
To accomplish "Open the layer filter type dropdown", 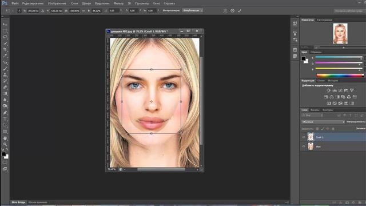I will click(312, 116).
